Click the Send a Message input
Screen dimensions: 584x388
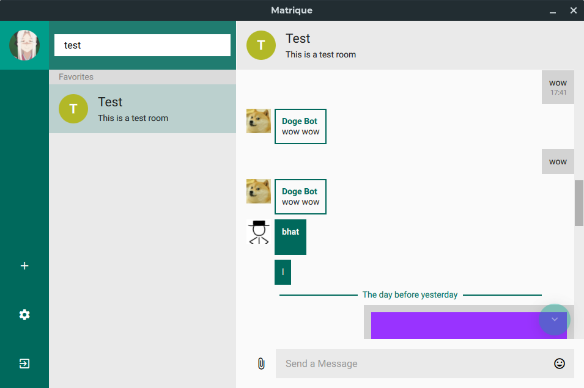click(416, 364)
